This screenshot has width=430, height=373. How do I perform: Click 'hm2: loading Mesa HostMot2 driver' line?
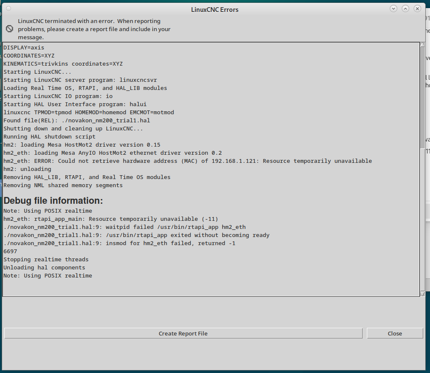[x=82, y=145]
